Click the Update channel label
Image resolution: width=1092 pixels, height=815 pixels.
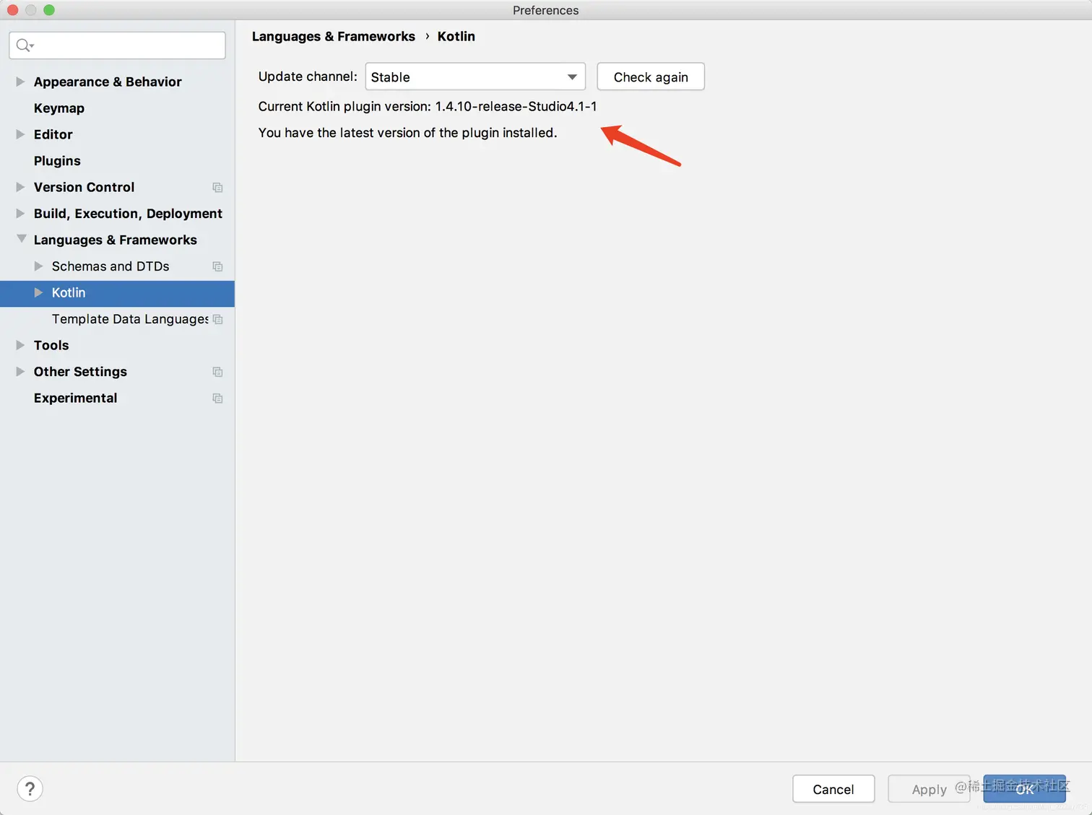coord(308,77)
